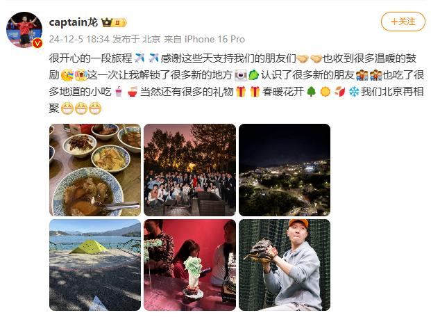Click the captain龙 username link
431x322 pixels.
(73, 22)
